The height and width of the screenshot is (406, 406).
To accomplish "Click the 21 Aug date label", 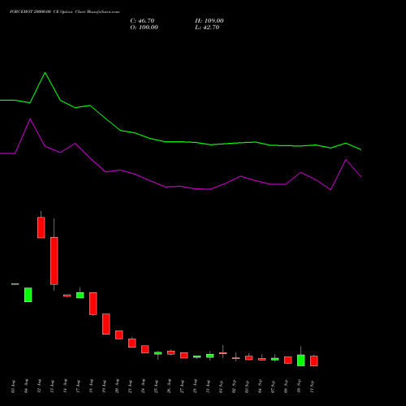I will point(130,386).
